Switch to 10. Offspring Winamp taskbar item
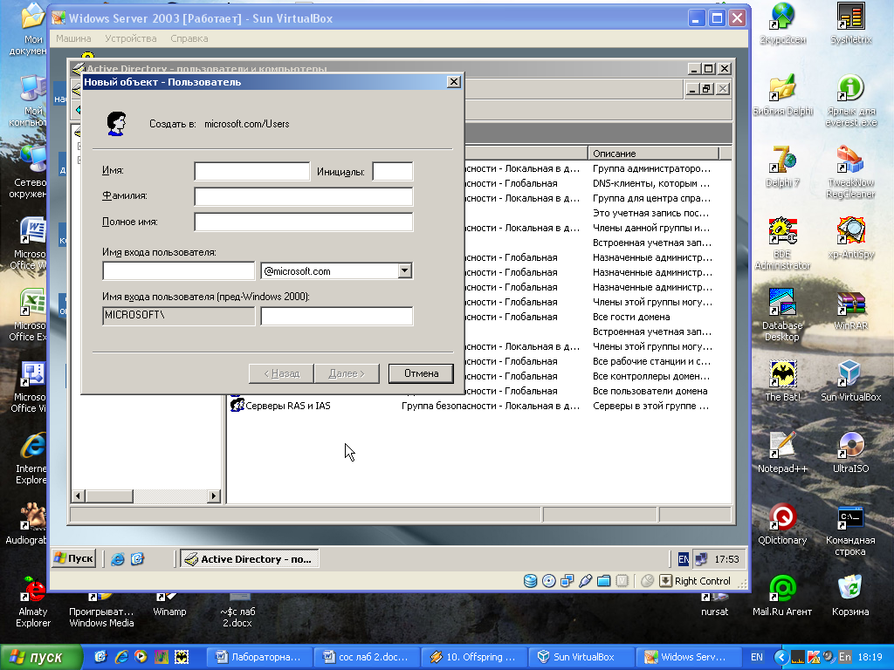Screen dimensions: 894x670 pos(474,658)
